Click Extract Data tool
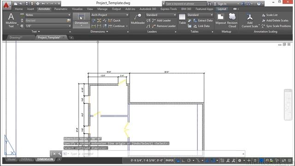The width and height of the screenshot is (295, 166). coord(203,20)
